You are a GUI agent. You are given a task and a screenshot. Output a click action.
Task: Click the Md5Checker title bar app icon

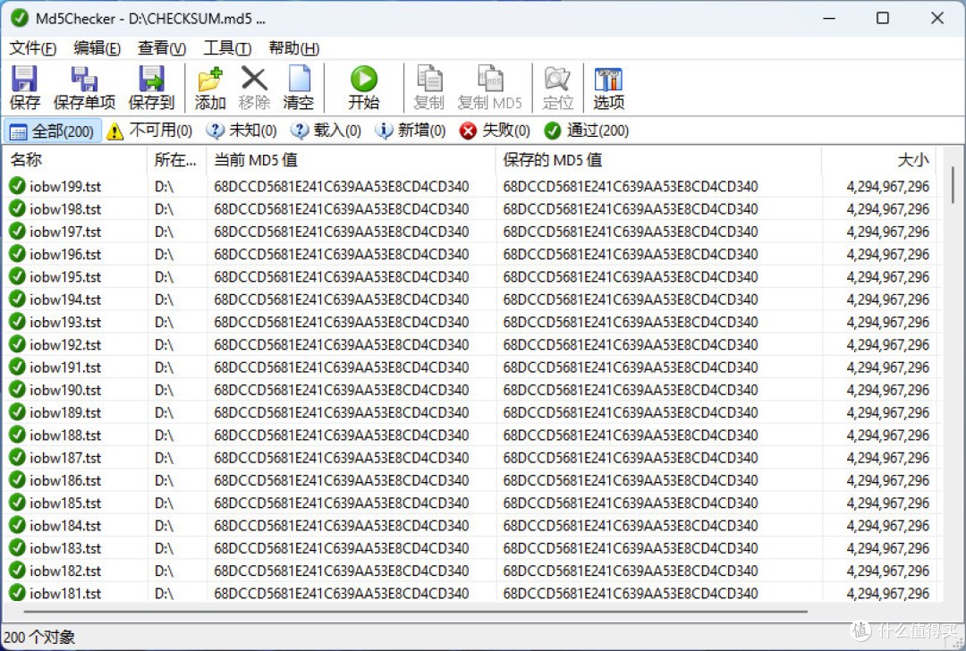click(20, 18)
